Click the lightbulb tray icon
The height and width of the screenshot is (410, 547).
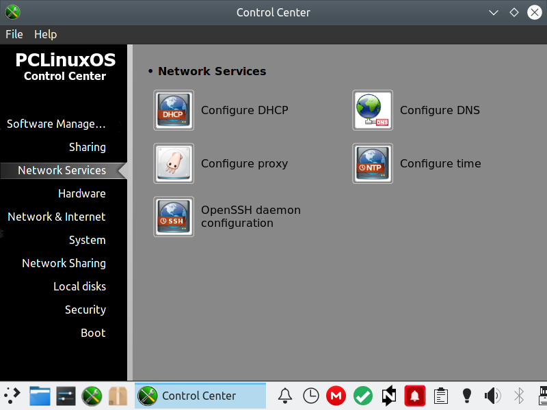point(467,396)
